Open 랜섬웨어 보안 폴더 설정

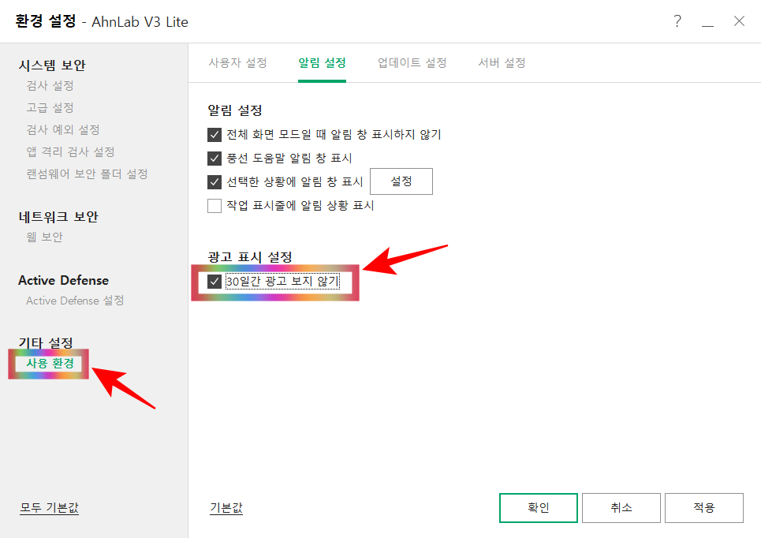(82, 174)
